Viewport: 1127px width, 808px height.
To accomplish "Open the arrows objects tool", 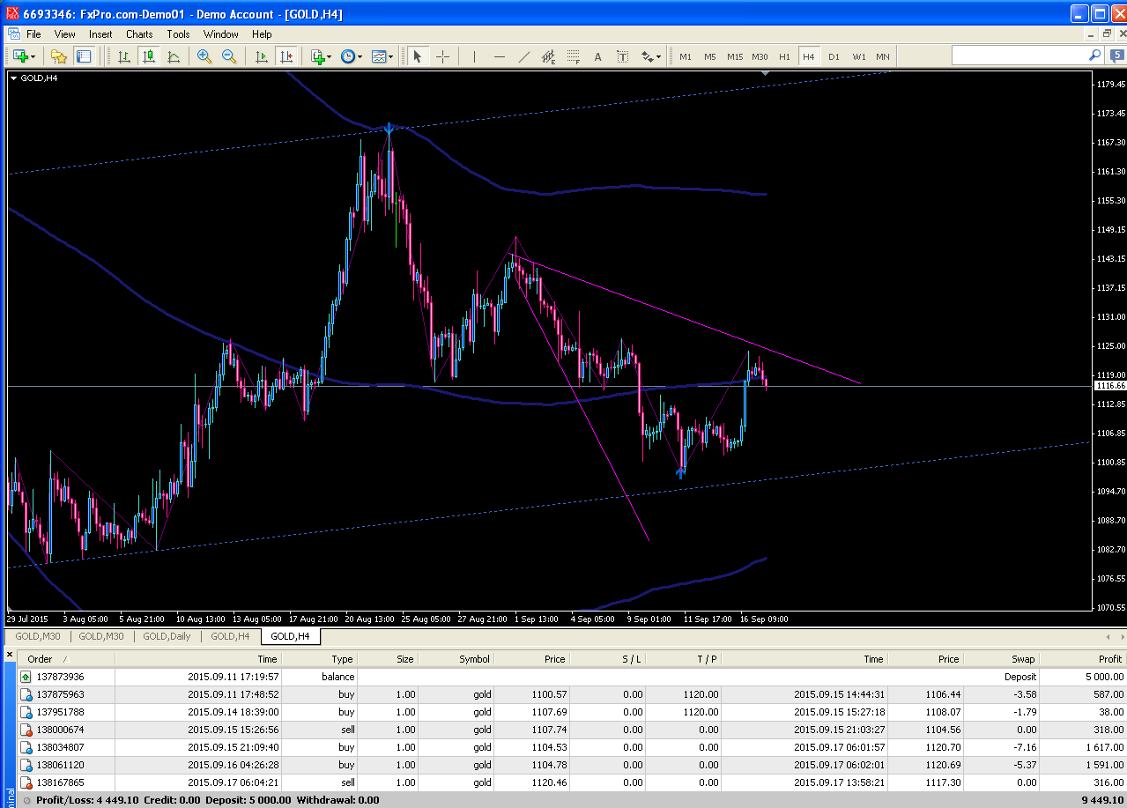I will pos(647,56).
